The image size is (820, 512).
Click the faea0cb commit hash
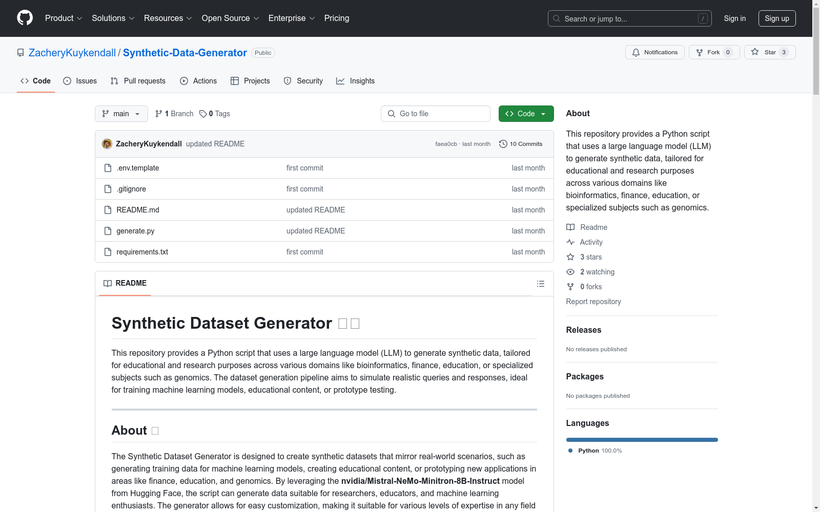tap(446, 144)
